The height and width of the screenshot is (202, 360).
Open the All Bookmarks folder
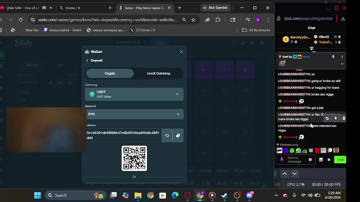(x=256, y=30)
